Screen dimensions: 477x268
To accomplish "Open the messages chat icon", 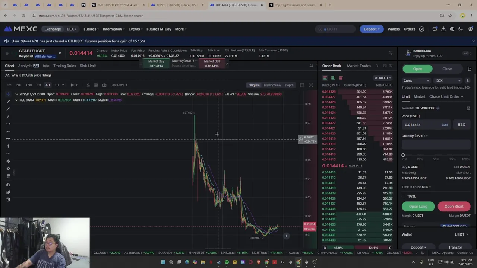I will point(435,29).
